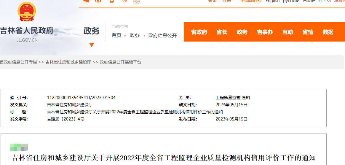
Task: Click category value 工程质量监管;通知
Action: (233, 98)
